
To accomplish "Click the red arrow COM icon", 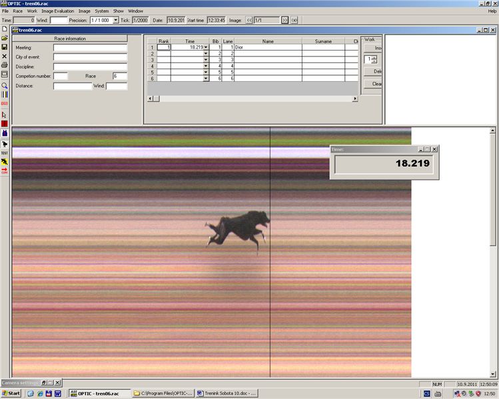I will tap(5, 171).
